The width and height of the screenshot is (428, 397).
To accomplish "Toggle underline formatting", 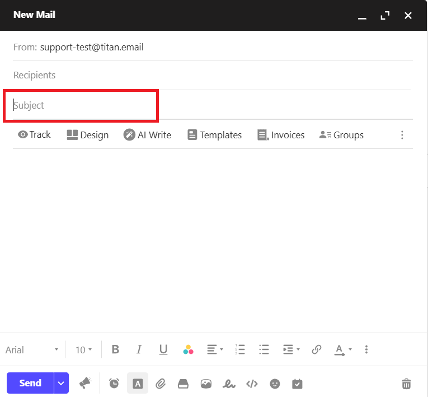I will pos(163,350).
